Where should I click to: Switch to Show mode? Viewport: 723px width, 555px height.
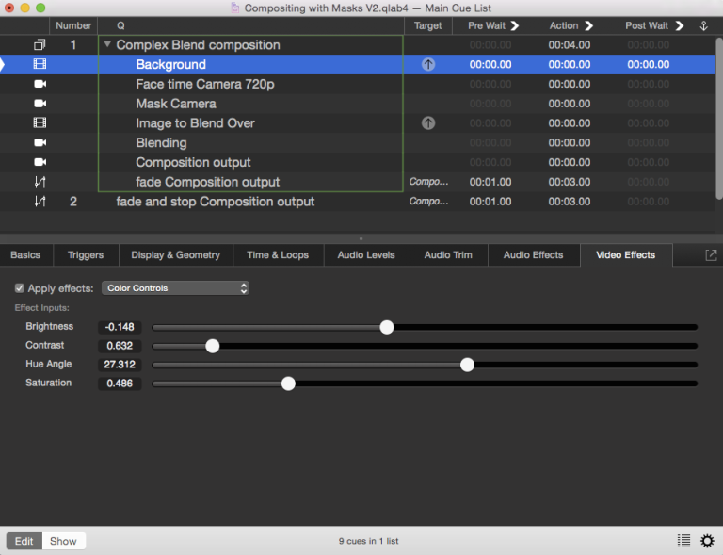[x=63, y=541]
